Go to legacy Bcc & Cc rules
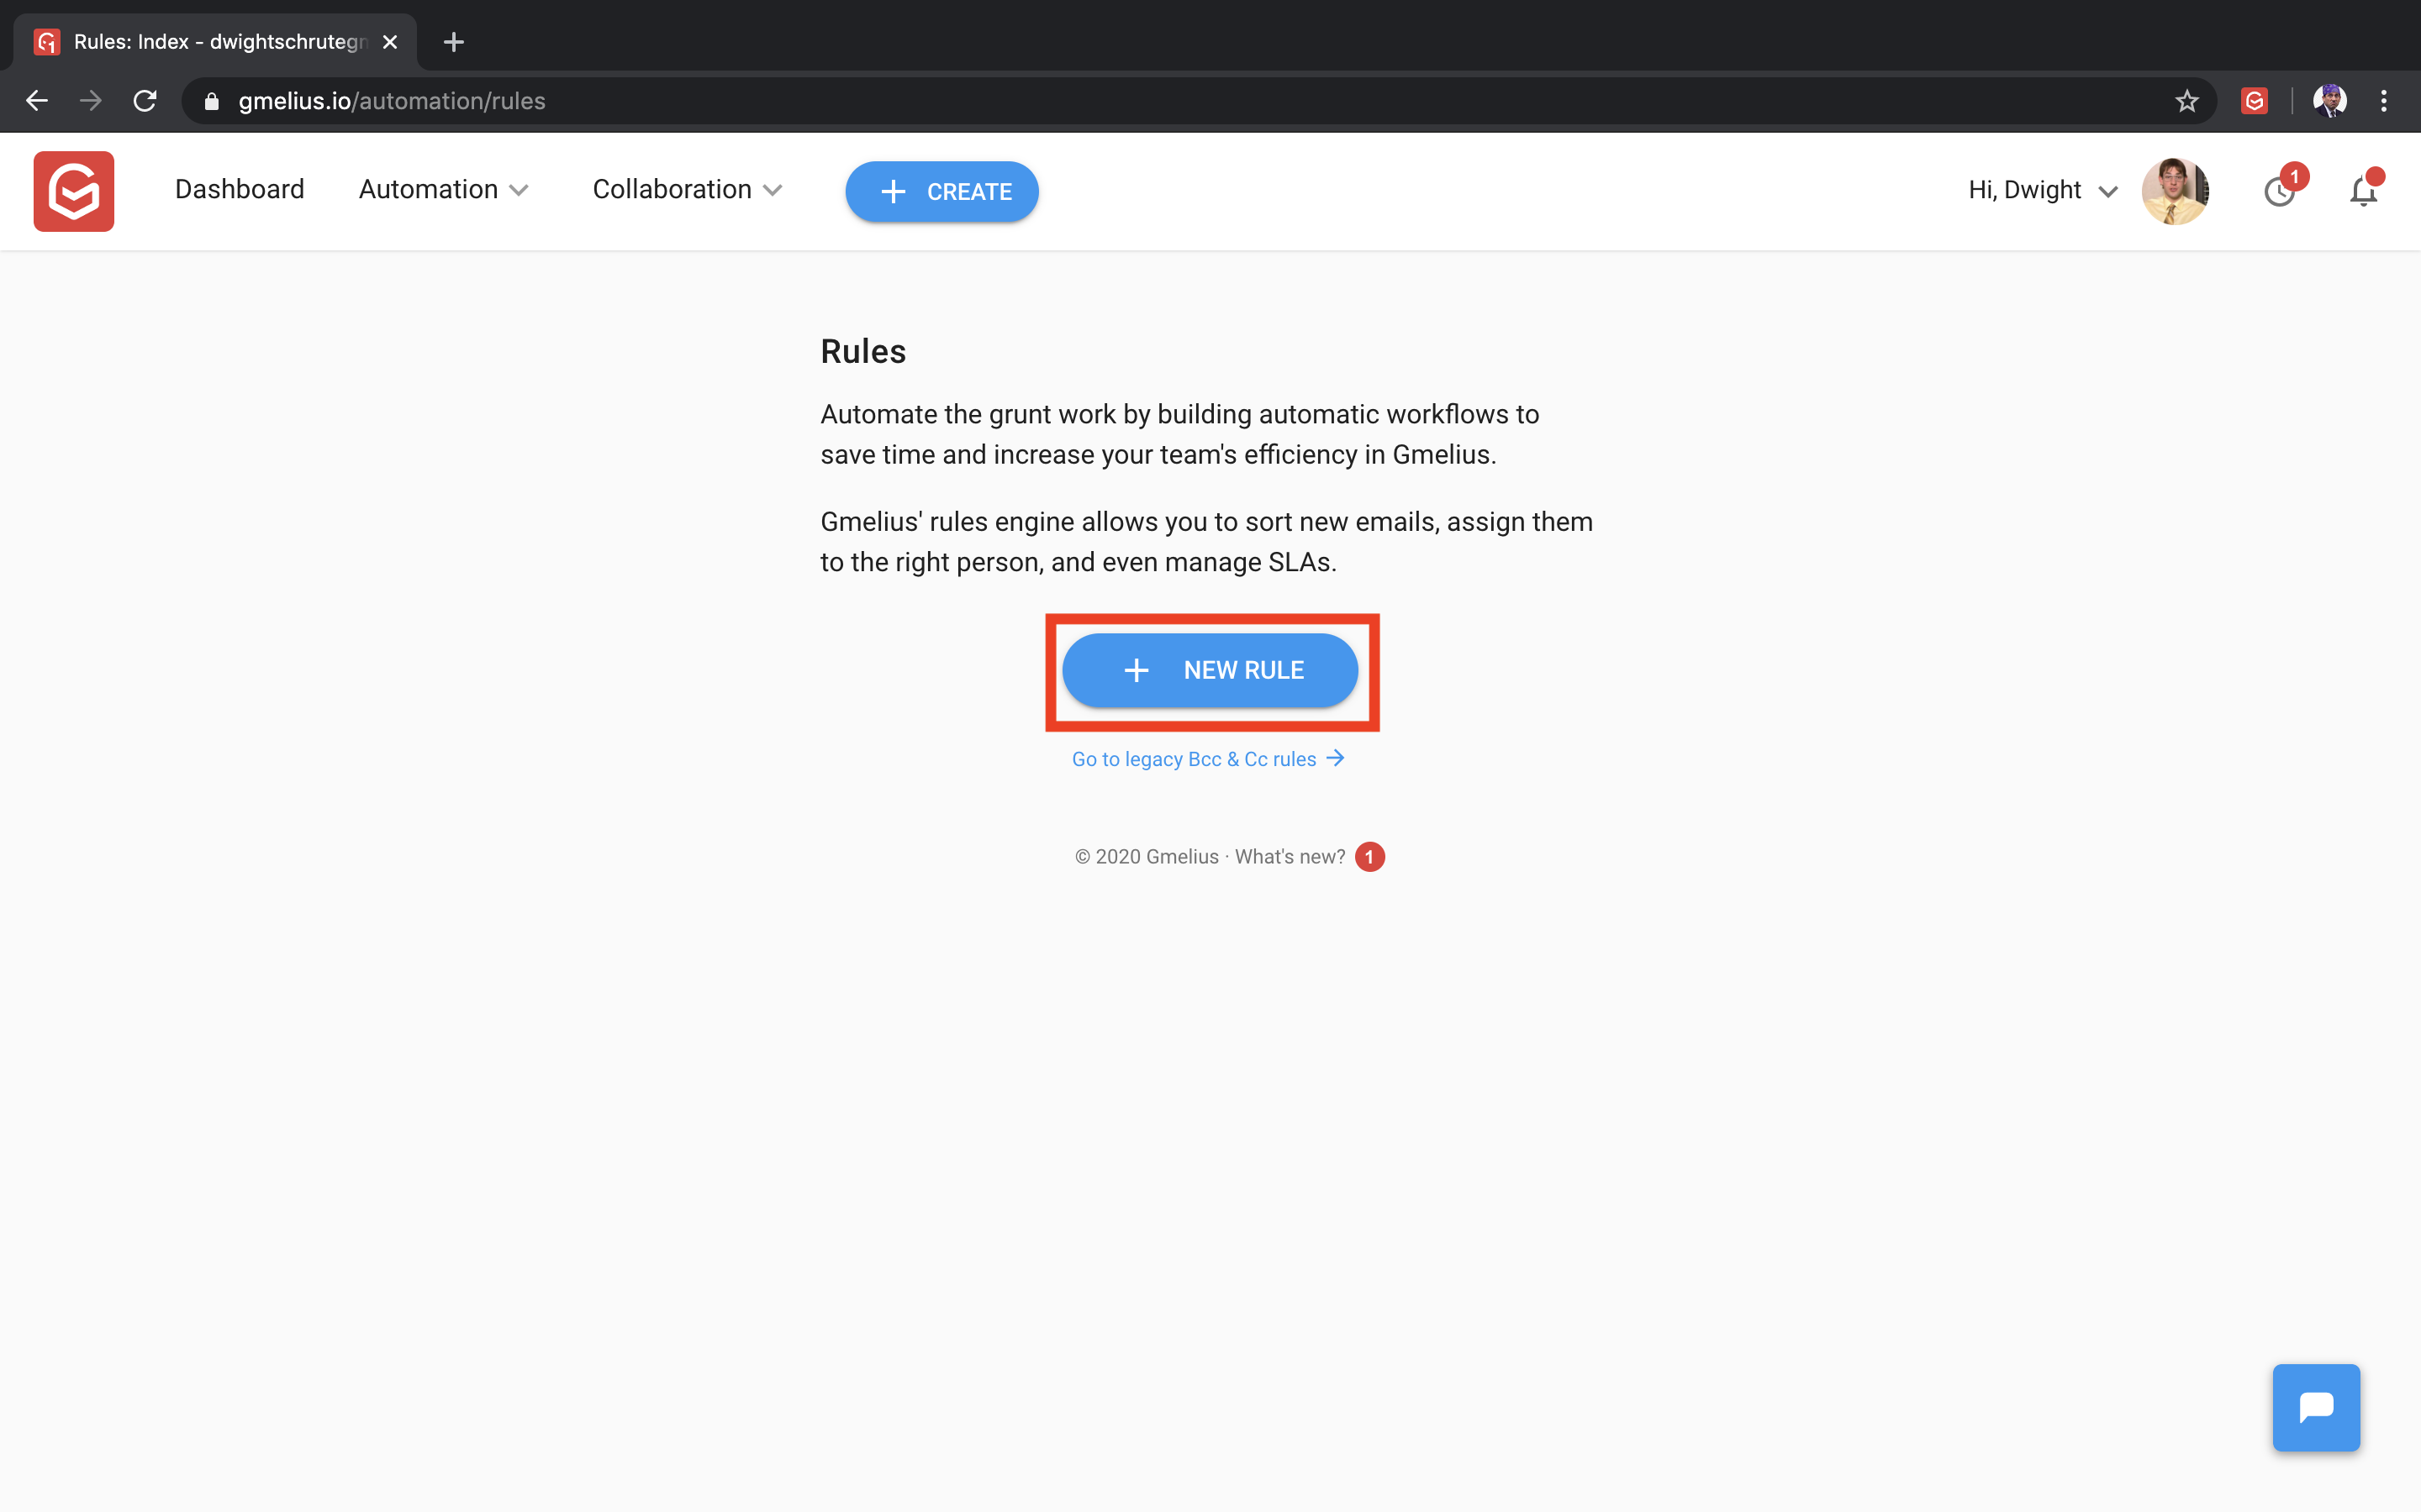The height and width of the screenshot is (1512, 2421). [1209, 759]
